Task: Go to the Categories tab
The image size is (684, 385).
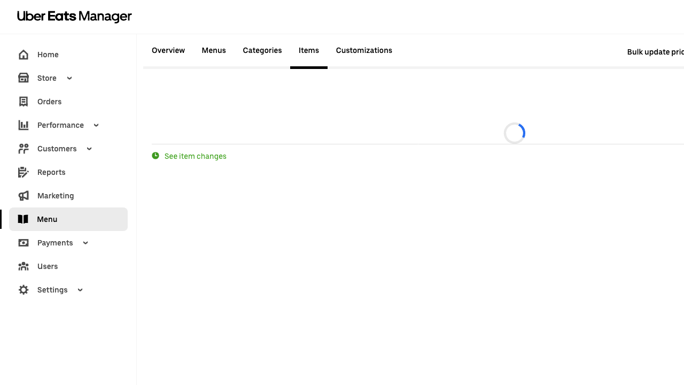Action: [262, 50]
